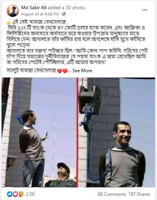Click the blue Like reaction icon
The width and height of the screenshot is (157, 200).
[10, 194]
